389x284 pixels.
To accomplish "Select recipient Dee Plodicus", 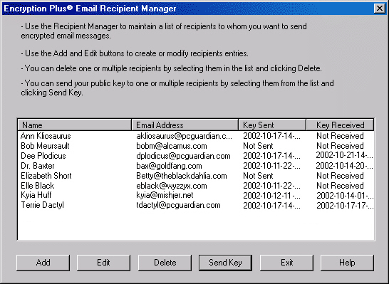I will (x=43, y=156).
